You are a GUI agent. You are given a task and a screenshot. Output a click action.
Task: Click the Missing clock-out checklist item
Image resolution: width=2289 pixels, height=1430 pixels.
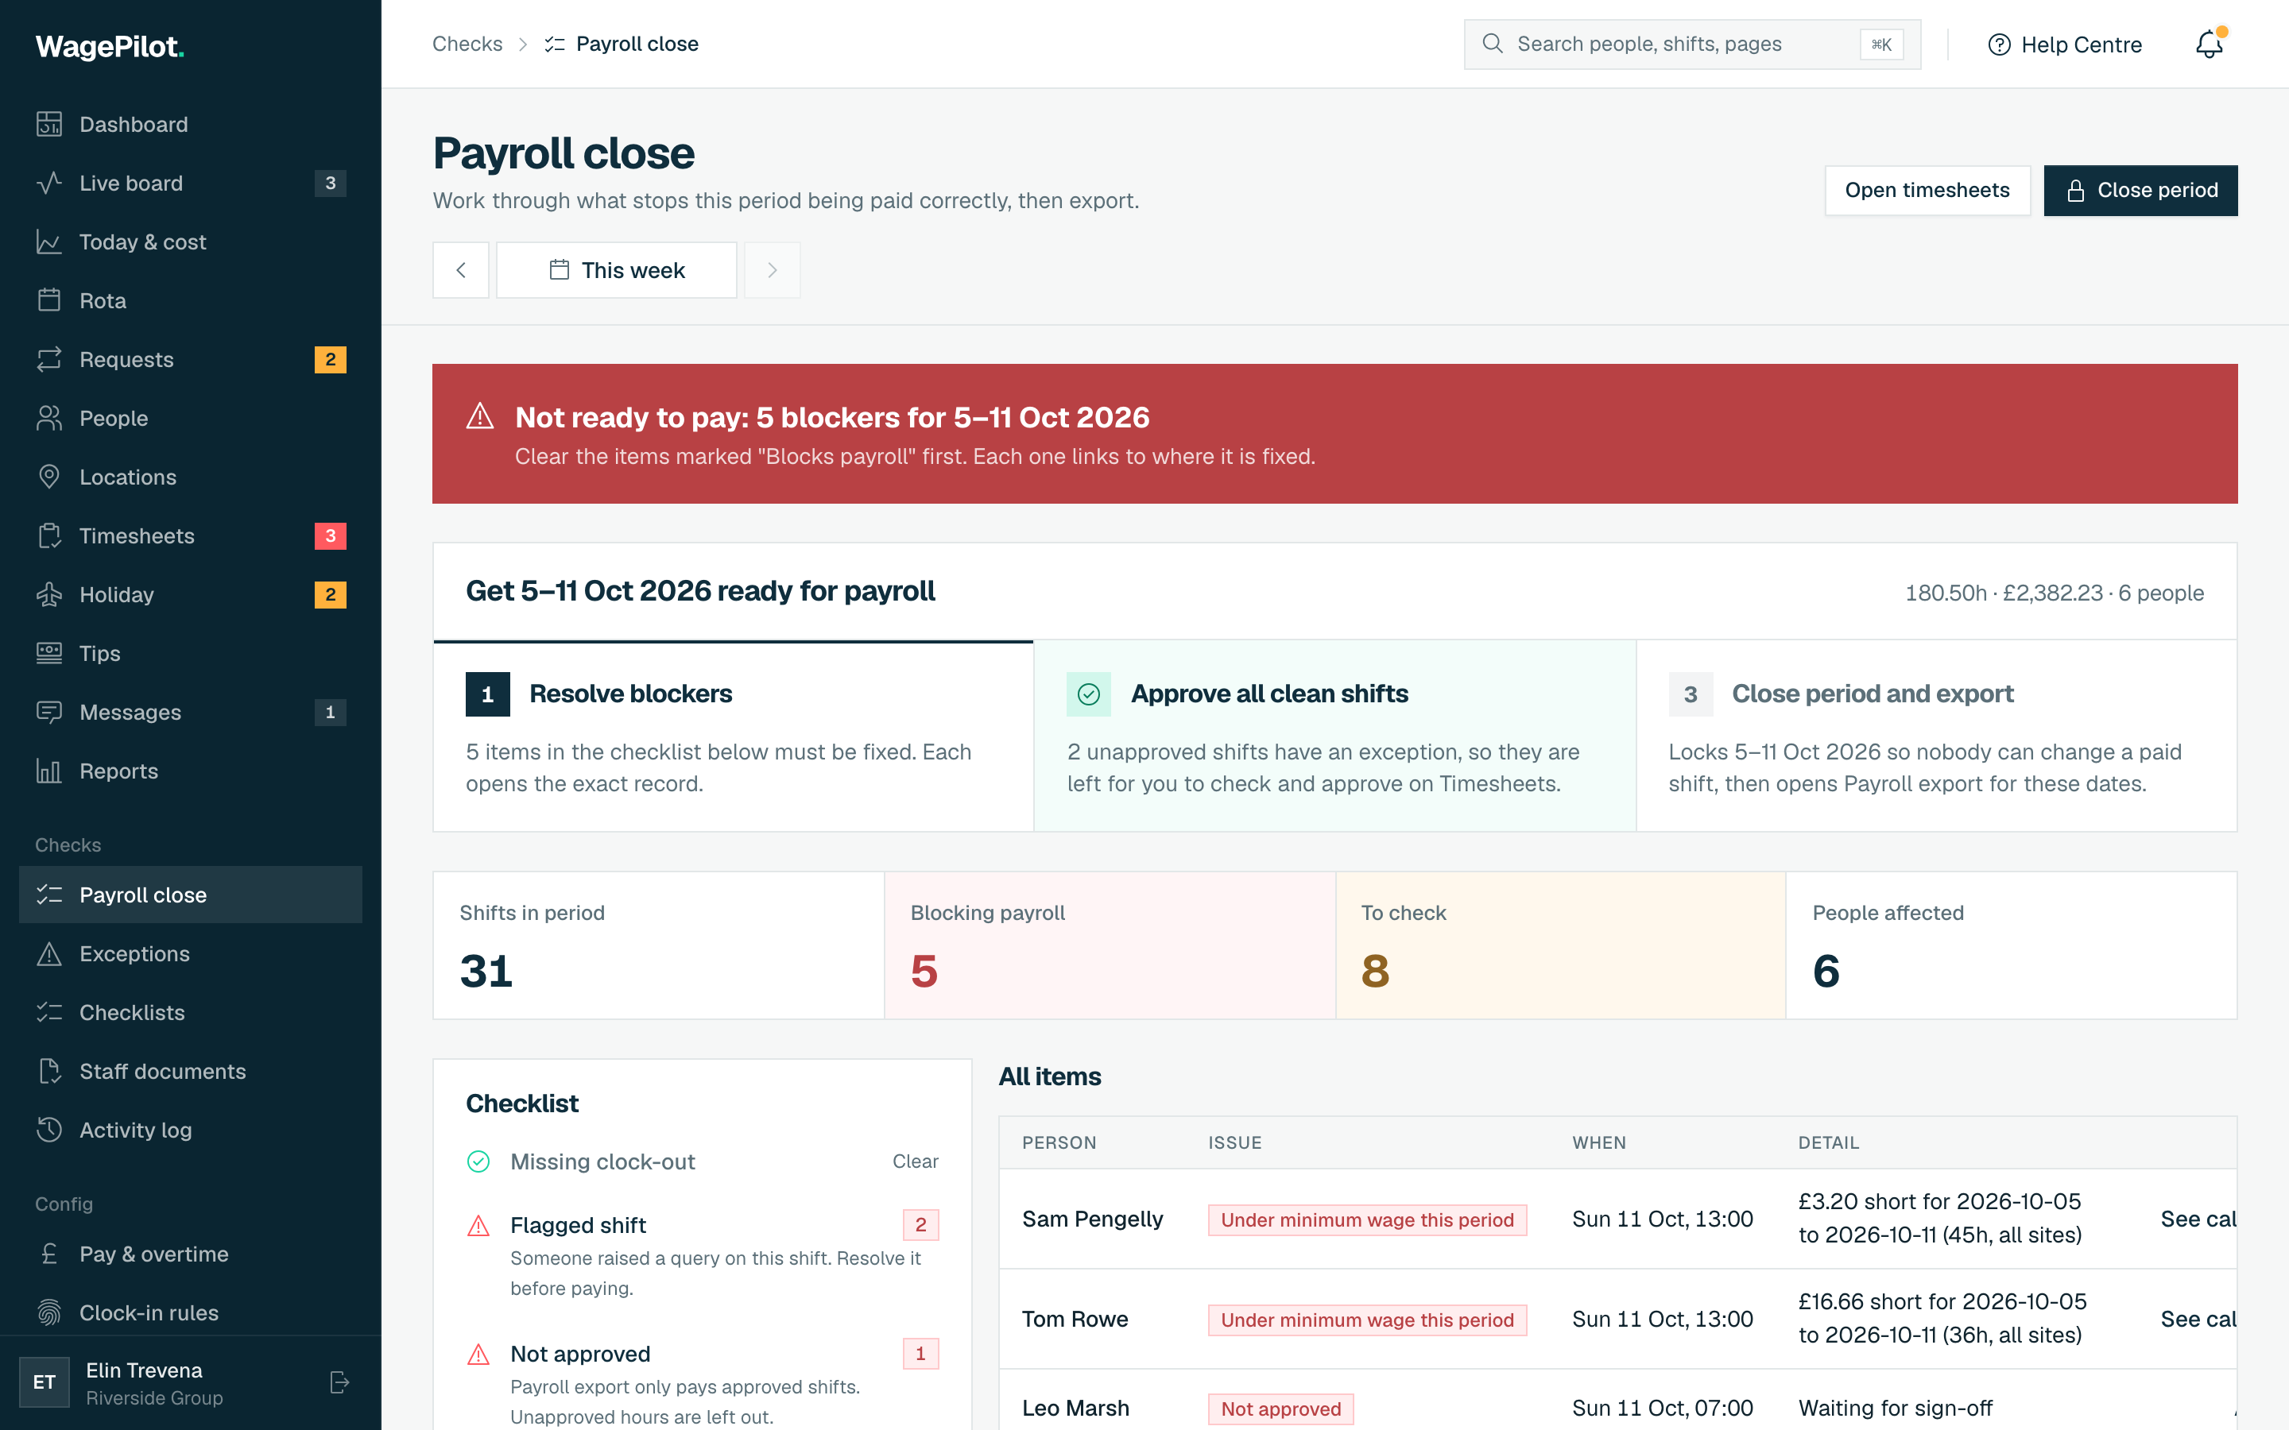[x=702, y=1161]
